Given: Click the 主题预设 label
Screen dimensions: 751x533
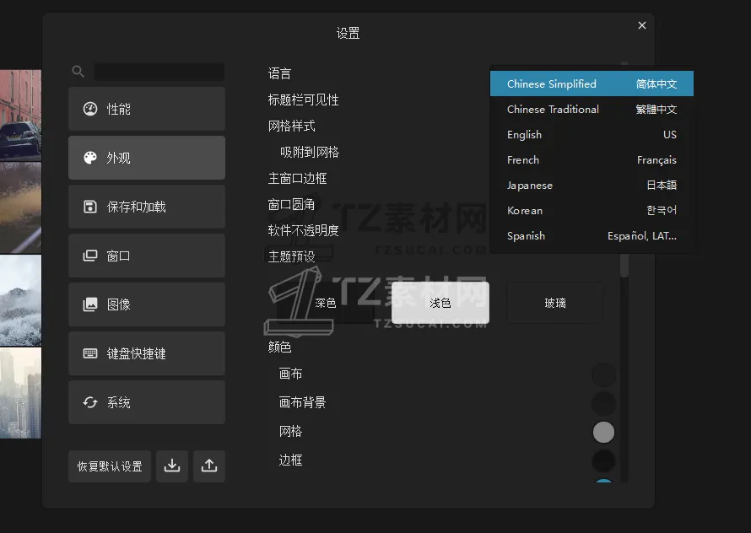Looking at the screenshot, I should coord(291,256).
